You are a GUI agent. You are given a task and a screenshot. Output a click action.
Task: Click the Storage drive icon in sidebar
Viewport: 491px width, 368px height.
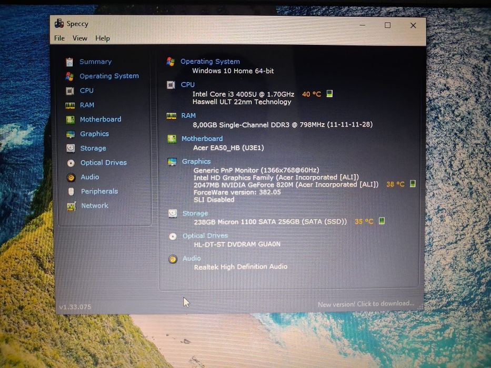pyautogui.click(x=71, y=148)
